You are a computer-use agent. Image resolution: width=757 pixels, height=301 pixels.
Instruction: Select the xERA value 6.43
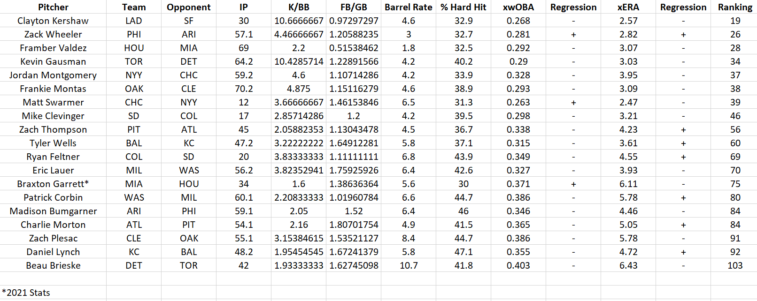click(x=628, y=265)
